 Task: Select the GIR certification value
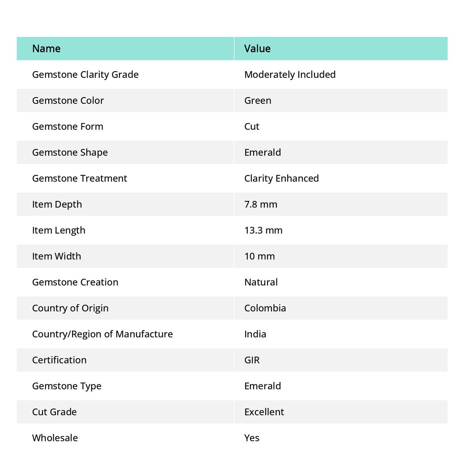coord(252,360)
